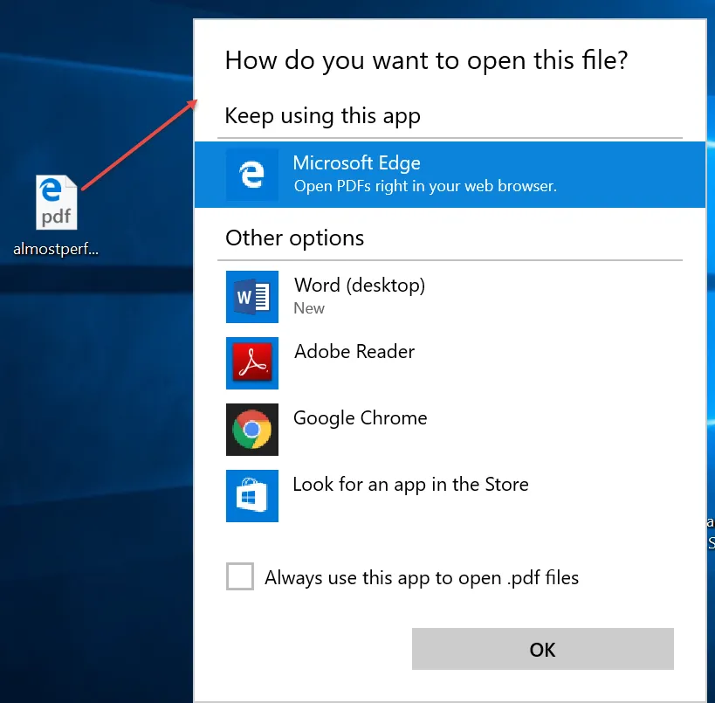Click the 'New' tag under Word
This screenshot has width=715, height=703.
coord(309,308)
